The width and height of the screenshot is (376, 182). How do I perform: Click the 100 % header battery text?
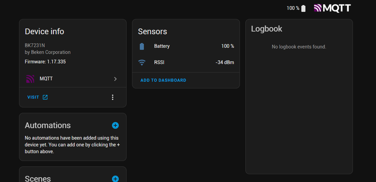293,8
